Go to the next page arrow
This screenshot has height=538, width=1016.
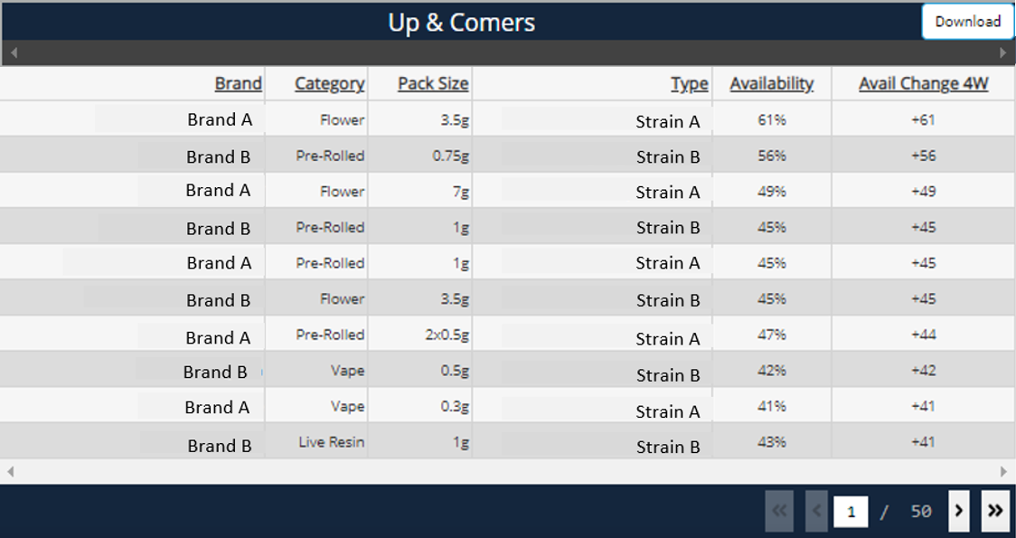959,512
